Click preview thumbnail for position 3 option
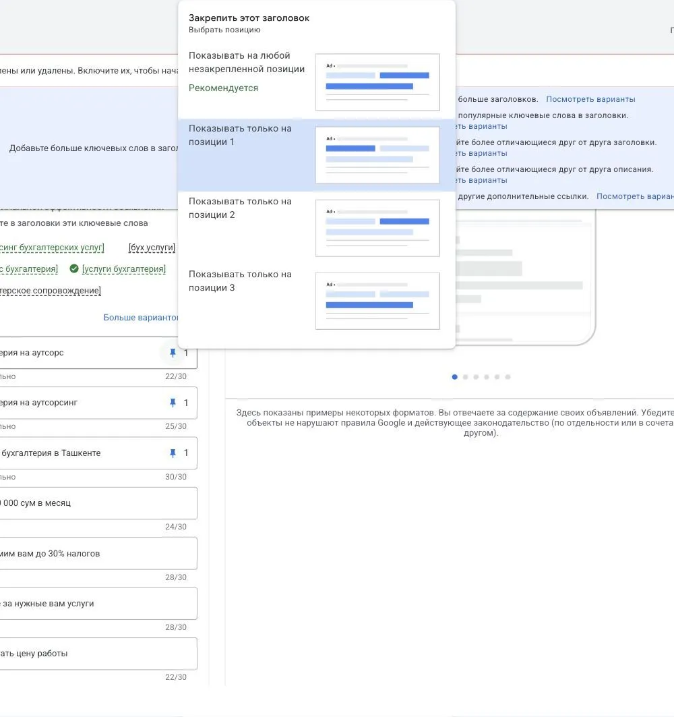 pyautogui.click(x=377, y=301)
